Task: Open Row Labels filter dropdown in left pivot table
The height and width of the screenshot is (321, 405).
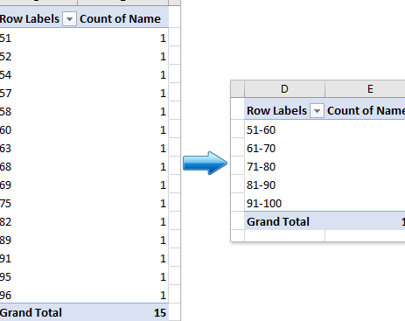Action: [x=69, y=19]
